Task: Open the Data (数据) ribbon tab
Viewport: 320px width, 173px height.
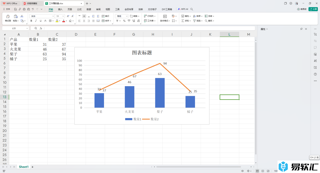Action: click(x=89, y=9)
